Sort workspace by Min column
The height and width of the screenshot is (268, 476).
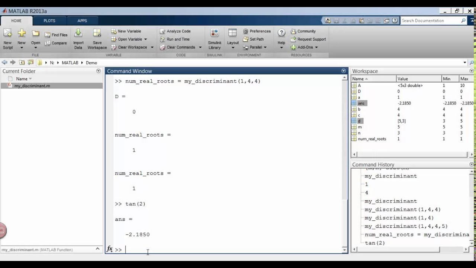(x=450, y=79)
